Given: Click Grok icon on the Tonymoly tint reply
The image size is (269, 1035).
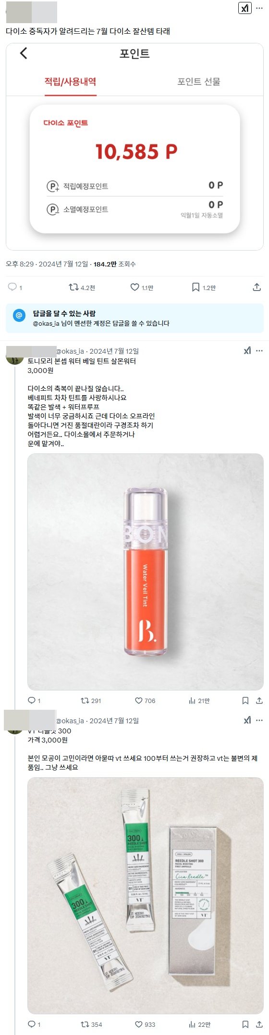Looking at the screenshot, I should (247, 351).
